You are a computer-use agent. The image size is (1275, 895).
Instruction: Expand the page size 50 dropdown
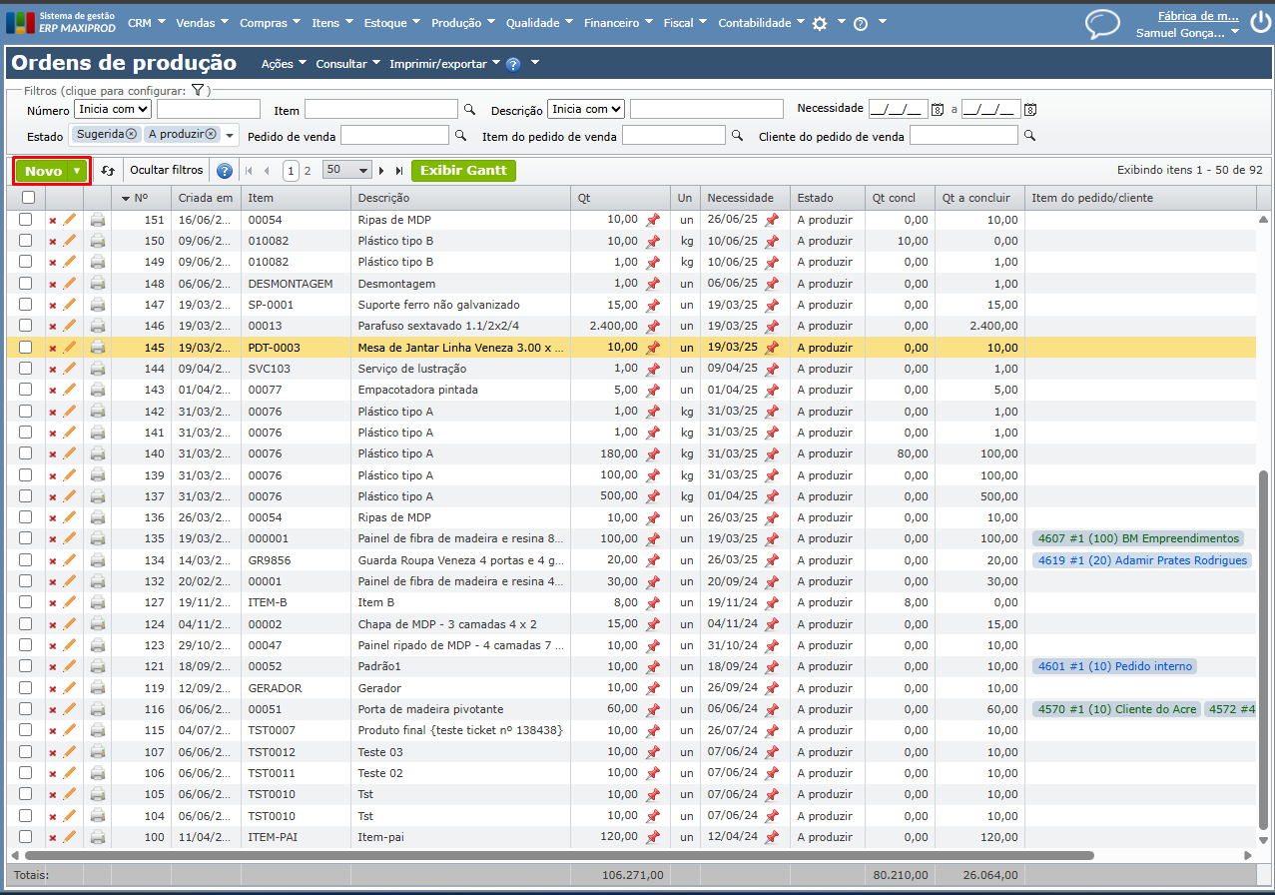[x=346, y=171]
